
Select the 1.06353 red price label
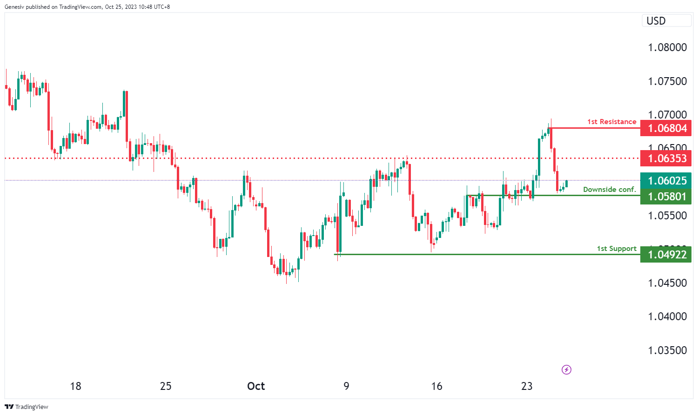coord(666,158)
